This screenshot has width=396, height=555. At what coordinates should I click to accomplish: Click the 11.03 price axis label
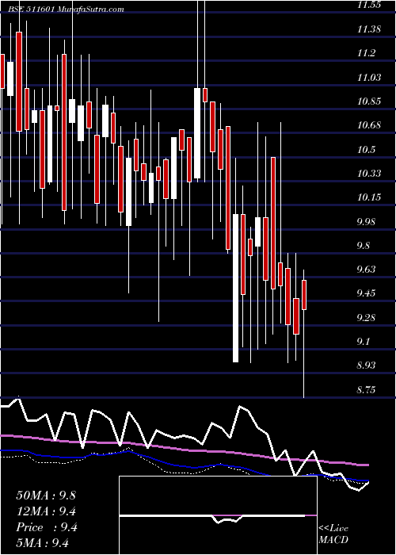click(369, 77)
